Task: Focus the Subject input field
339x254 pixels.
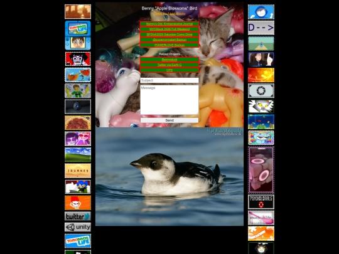Action: click(169, 80)
